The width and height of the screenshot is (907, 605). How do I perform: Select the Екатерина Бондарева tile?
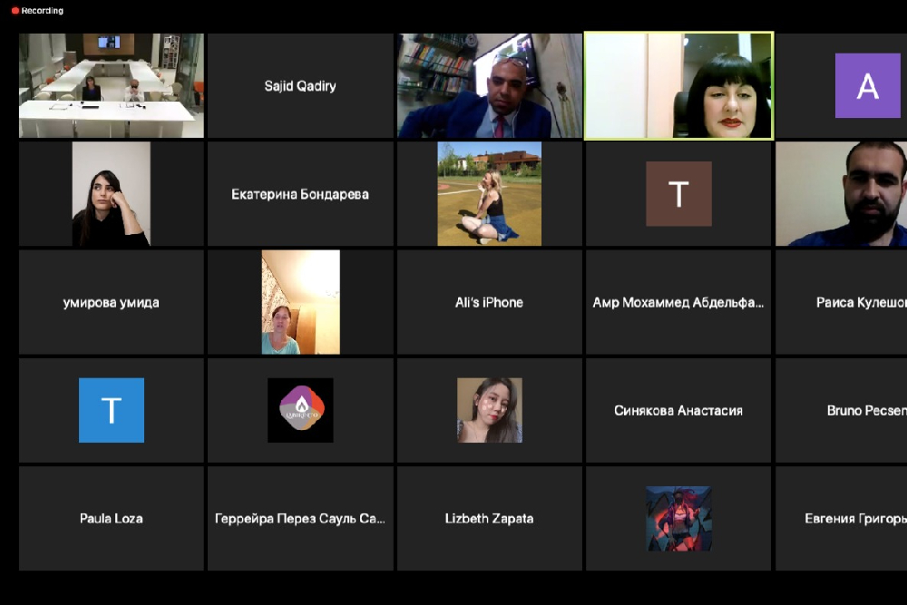point(300,194)
